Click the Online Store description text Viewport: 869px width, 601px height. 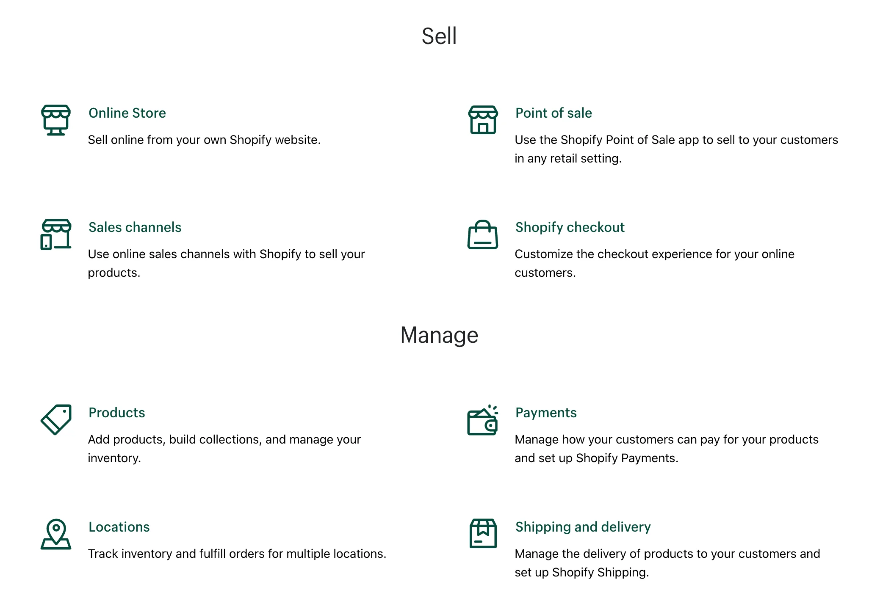pos(204,140)
